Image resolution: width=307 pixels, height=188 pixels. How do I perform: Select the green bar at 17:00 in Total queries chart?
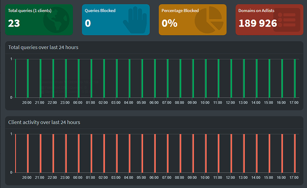click(x=295, y=78)
